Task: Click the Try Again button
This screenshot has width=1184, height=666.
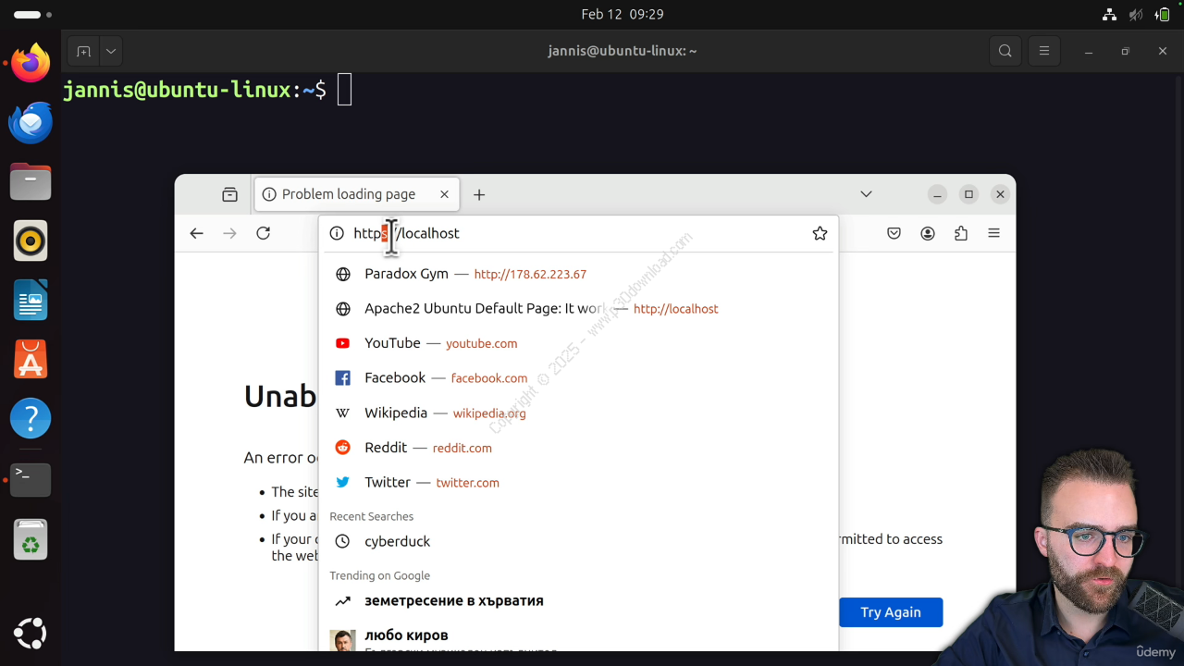Action: (891, 612)
